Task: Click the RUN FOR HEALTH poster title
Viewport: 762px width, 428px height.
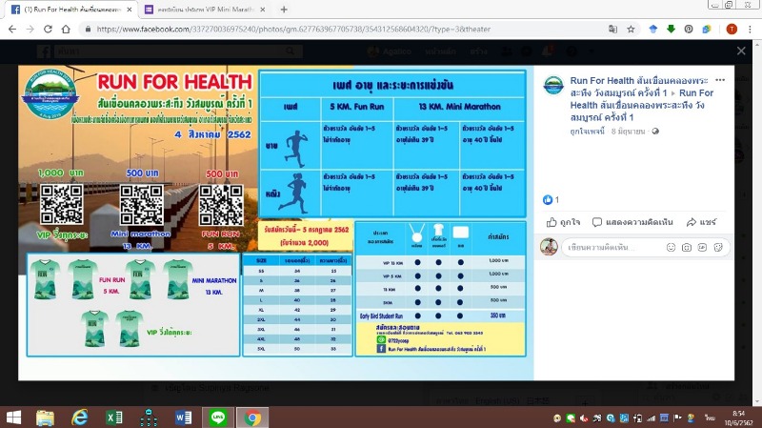Action: coord(175,82)
